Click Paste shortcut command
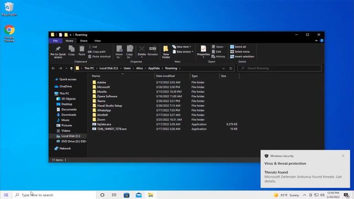Viewport: 354px width, 199px height. click(100, 56)
